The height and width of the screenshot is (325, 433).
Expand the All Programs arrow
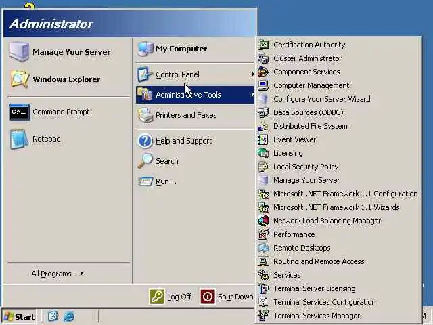pos(82,274)
